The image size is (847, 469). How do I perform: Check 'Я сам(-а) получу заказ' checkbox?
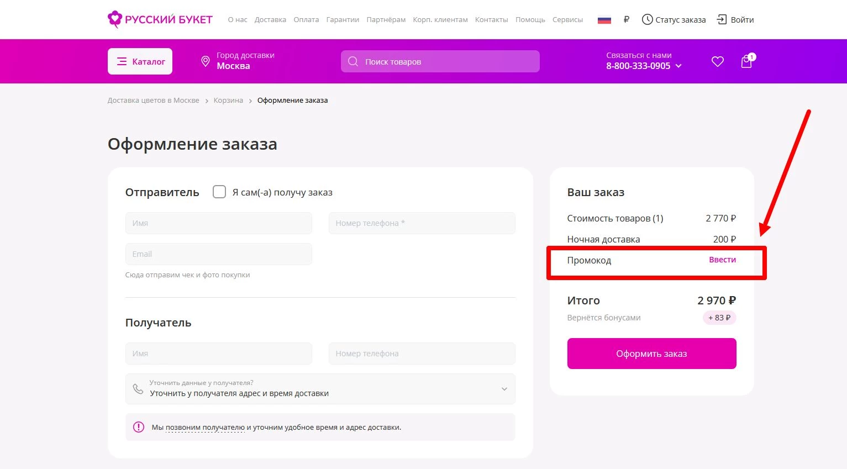(219, 192)
